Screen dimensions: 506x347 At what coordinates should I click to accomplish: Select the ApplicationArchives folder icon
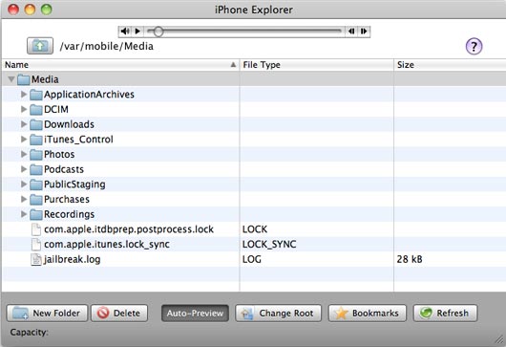(36, 95)
